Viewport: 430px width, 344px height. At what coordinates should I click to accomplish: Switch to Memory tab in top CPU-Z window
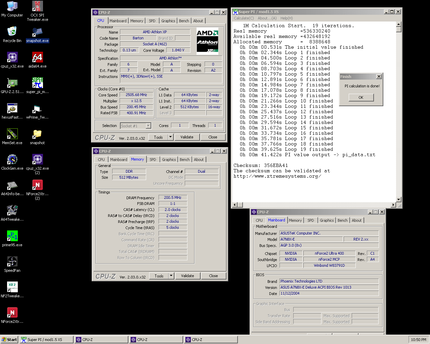(137, 21)
